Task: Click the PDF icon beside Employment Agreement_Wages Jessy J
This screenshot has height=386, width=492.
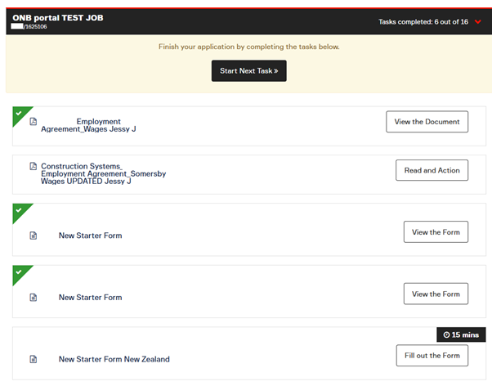Action: [34, 122]
